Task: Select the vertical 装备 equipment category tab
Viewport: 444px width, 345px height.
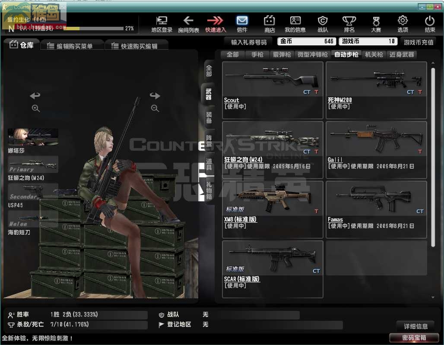Action: tap(209, 118)
